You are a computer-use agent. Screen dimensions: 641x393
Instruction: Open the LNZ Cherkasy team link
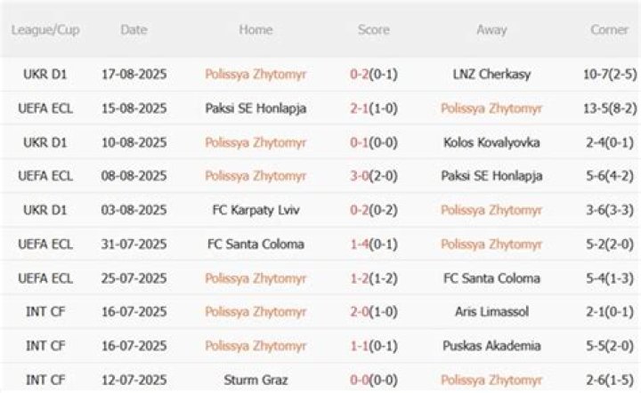tap(491, 75)
